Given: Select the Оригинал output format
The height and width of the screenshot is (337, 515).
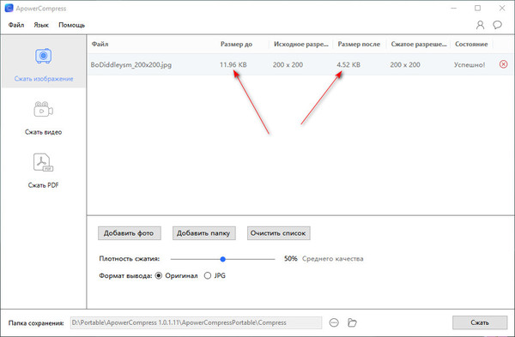Looking at the screenshot, I should 159,275.
